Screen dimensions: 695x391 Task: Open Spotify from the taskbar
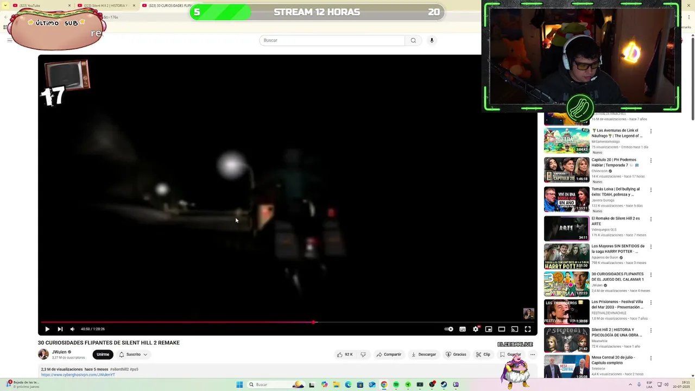[396, 384]
